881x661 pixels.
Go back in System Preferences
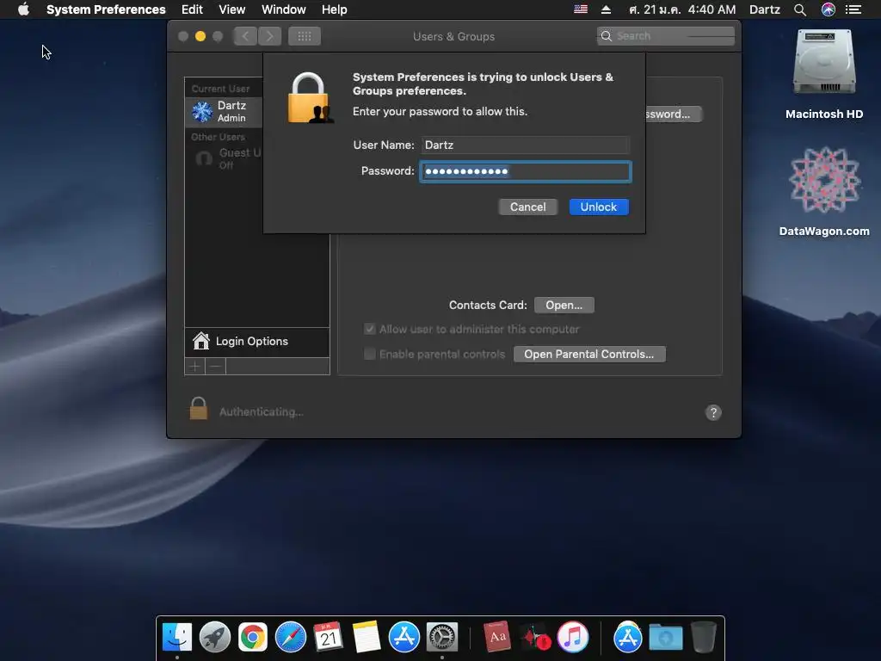(245, 36)
